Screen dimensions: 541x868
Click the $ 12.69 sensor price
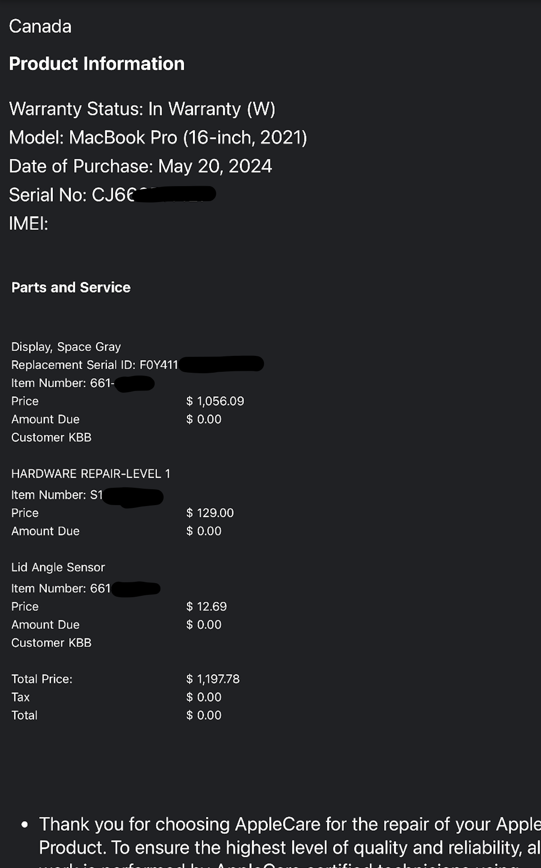[206, 607]
